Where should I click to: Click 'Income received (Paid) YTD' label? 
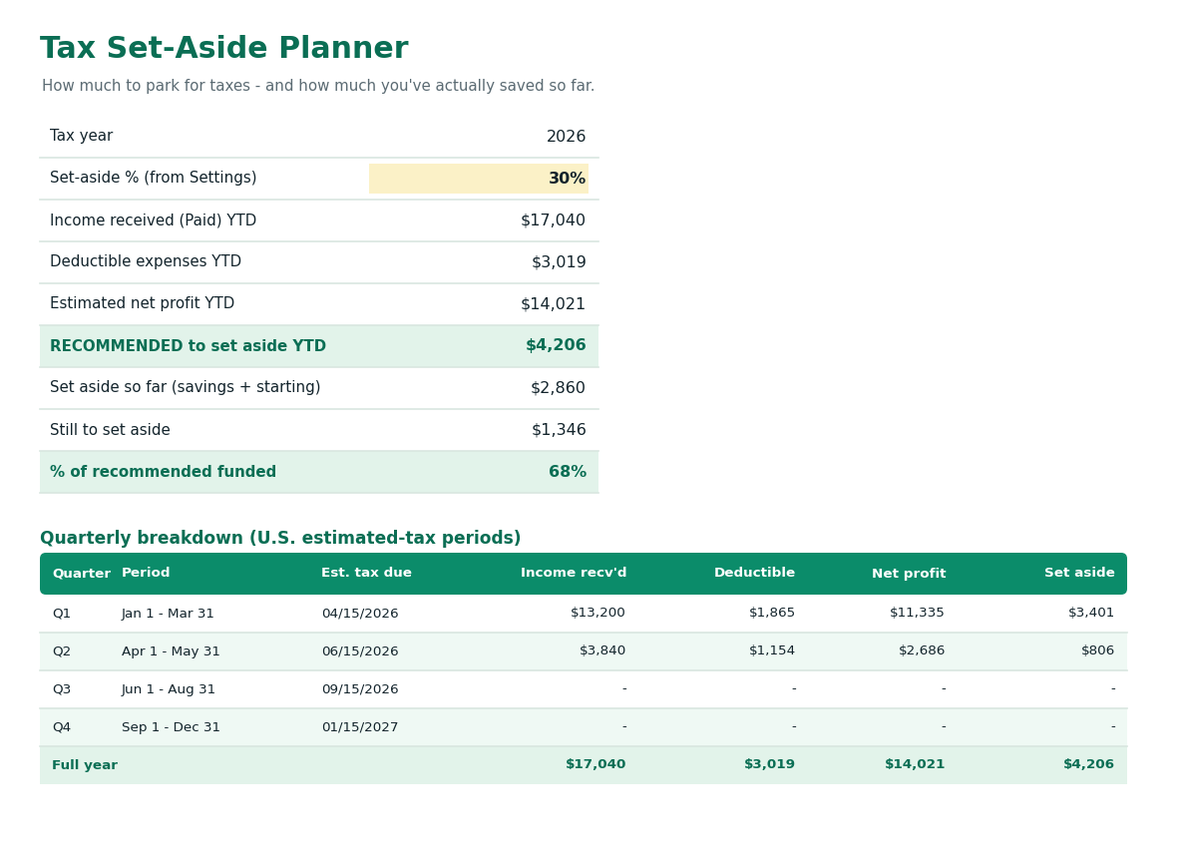pos(153,220)
